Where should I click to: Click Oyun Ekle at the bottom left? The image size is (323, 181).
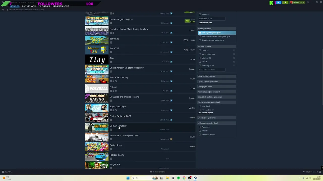pos(7,172)
